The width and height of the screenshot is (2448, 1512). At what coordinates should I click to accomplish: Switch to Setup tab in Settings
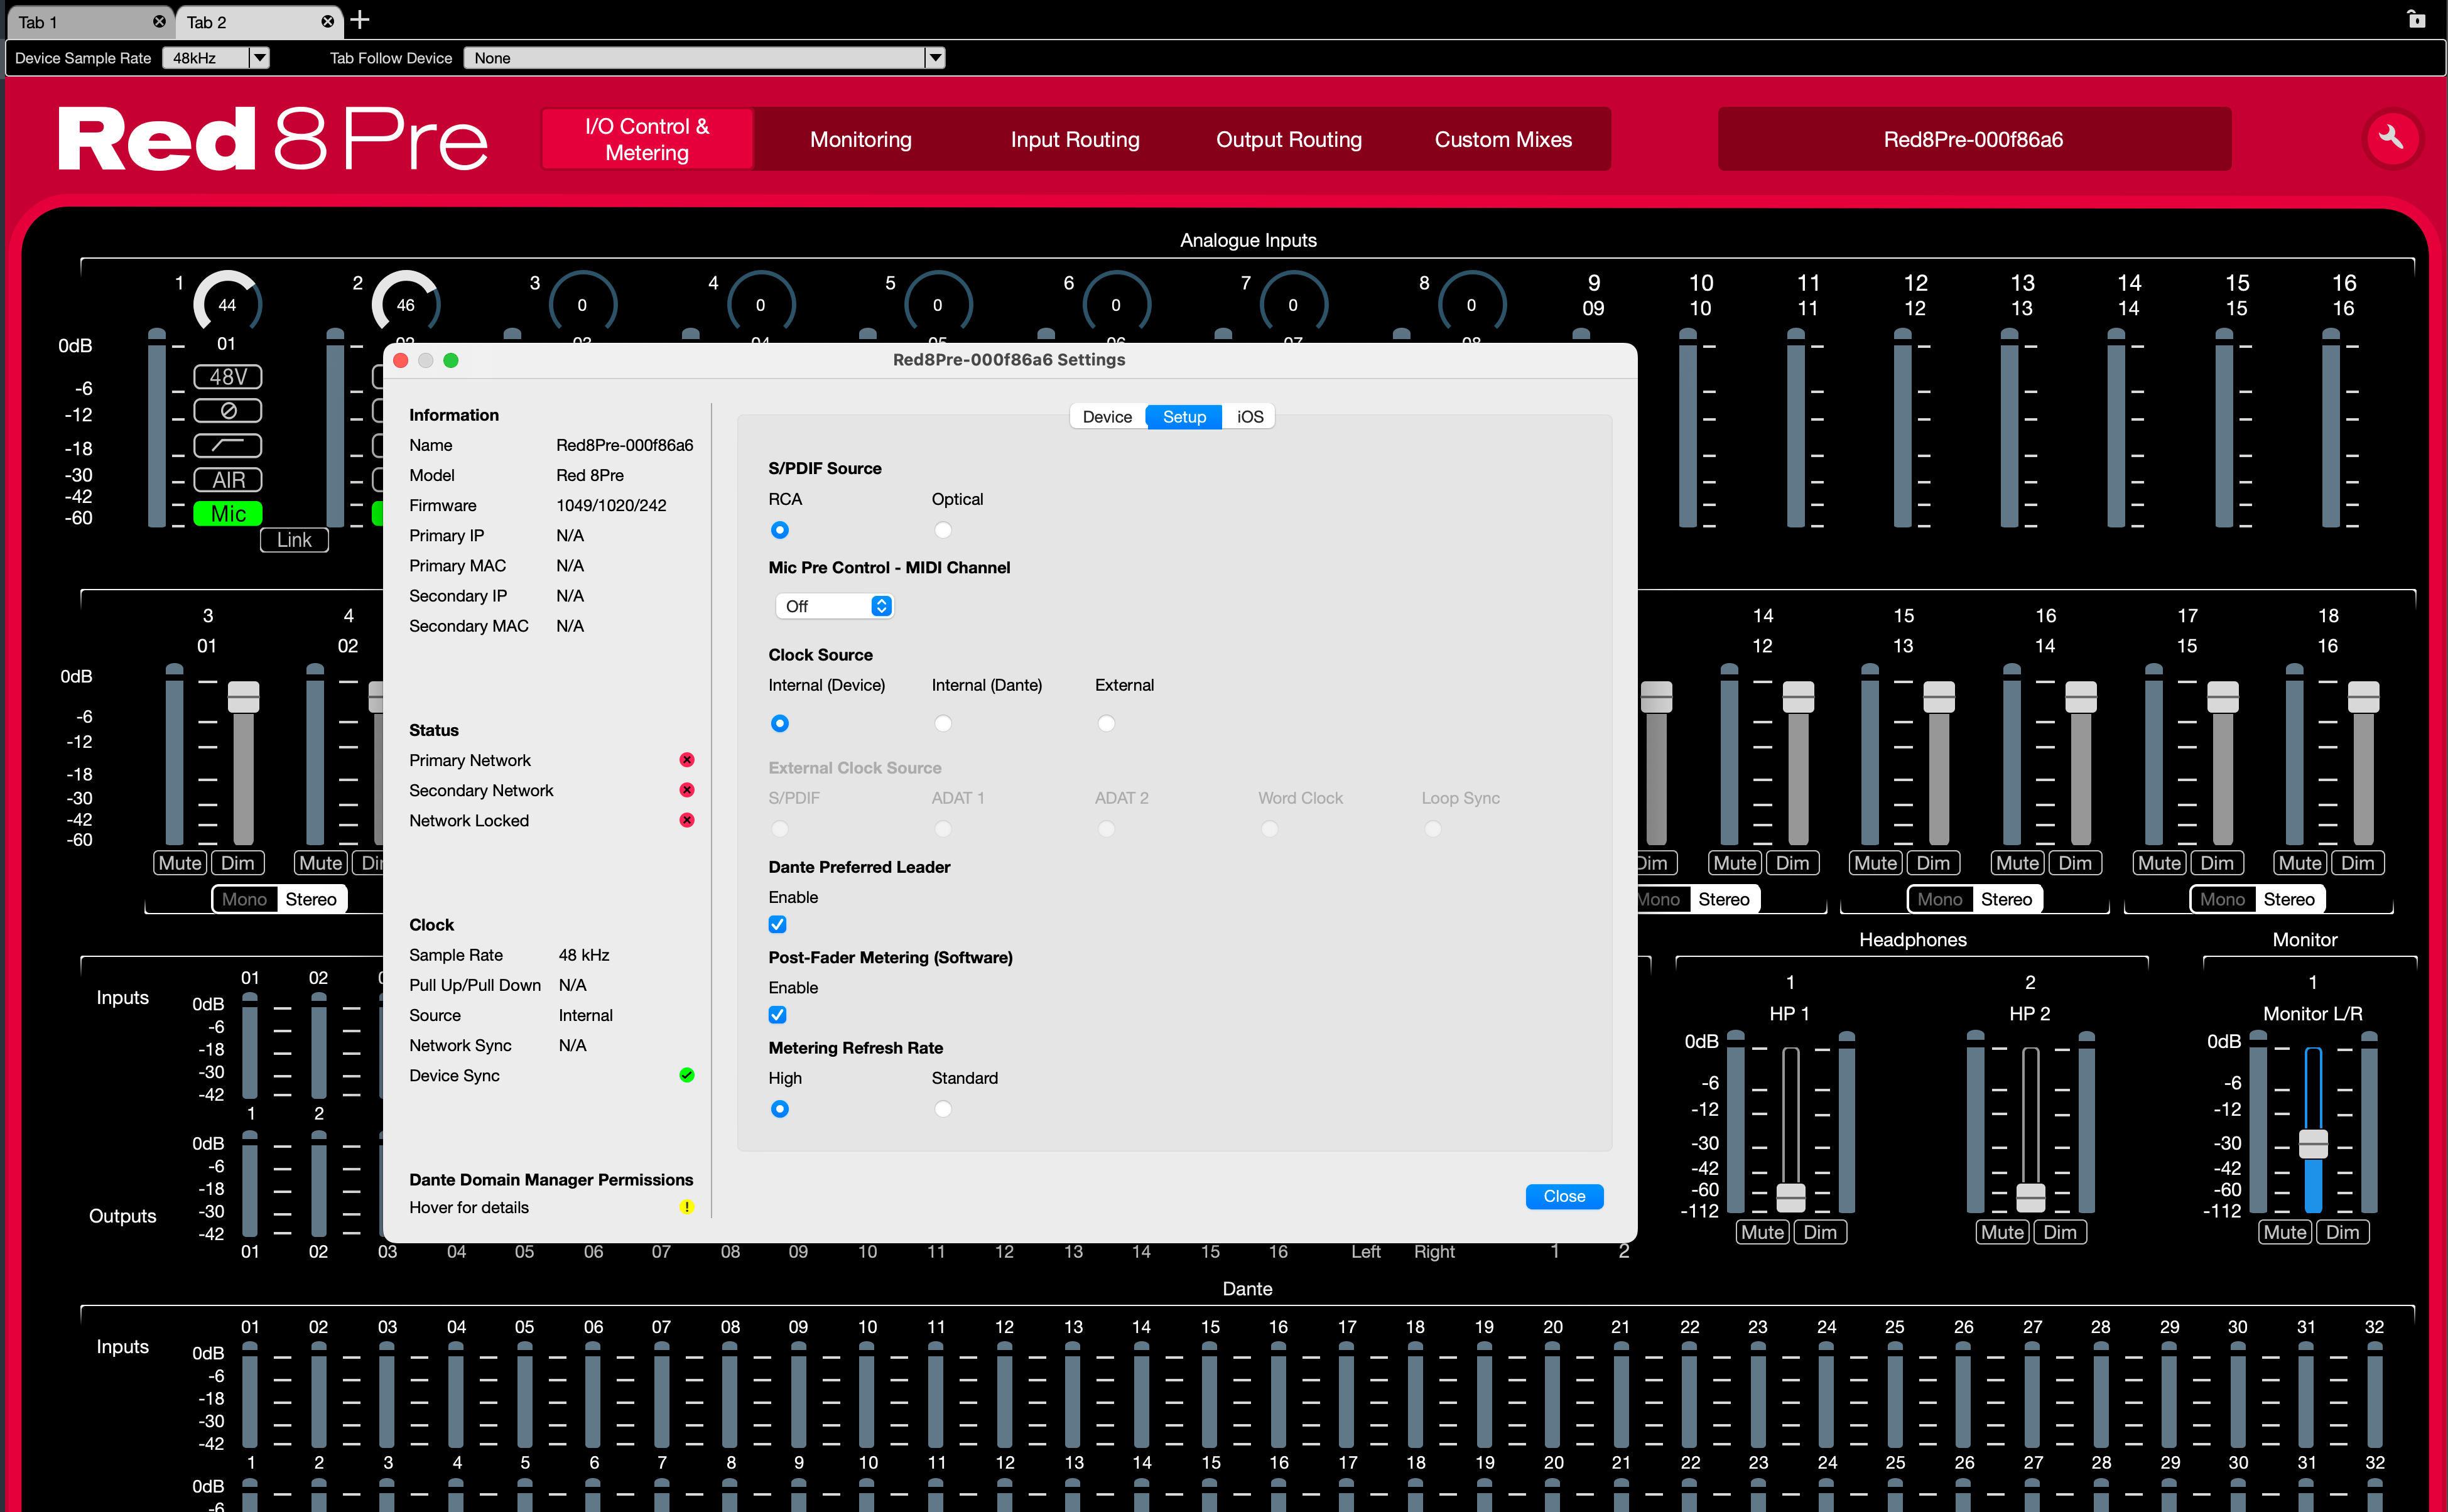1184,417
